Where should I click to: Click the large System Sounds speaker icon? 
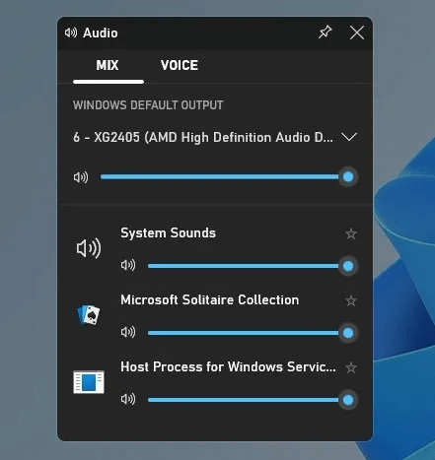point(89,248)
